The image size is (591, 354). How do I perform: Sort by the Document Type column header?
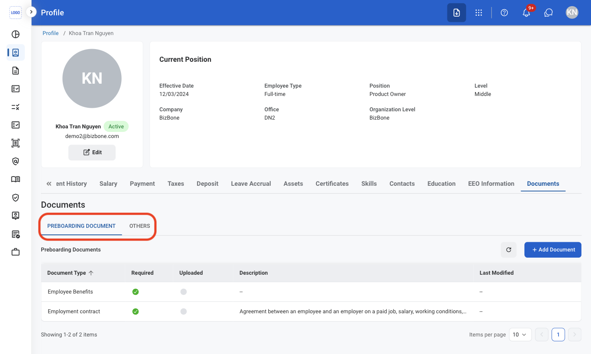(70, 273)
